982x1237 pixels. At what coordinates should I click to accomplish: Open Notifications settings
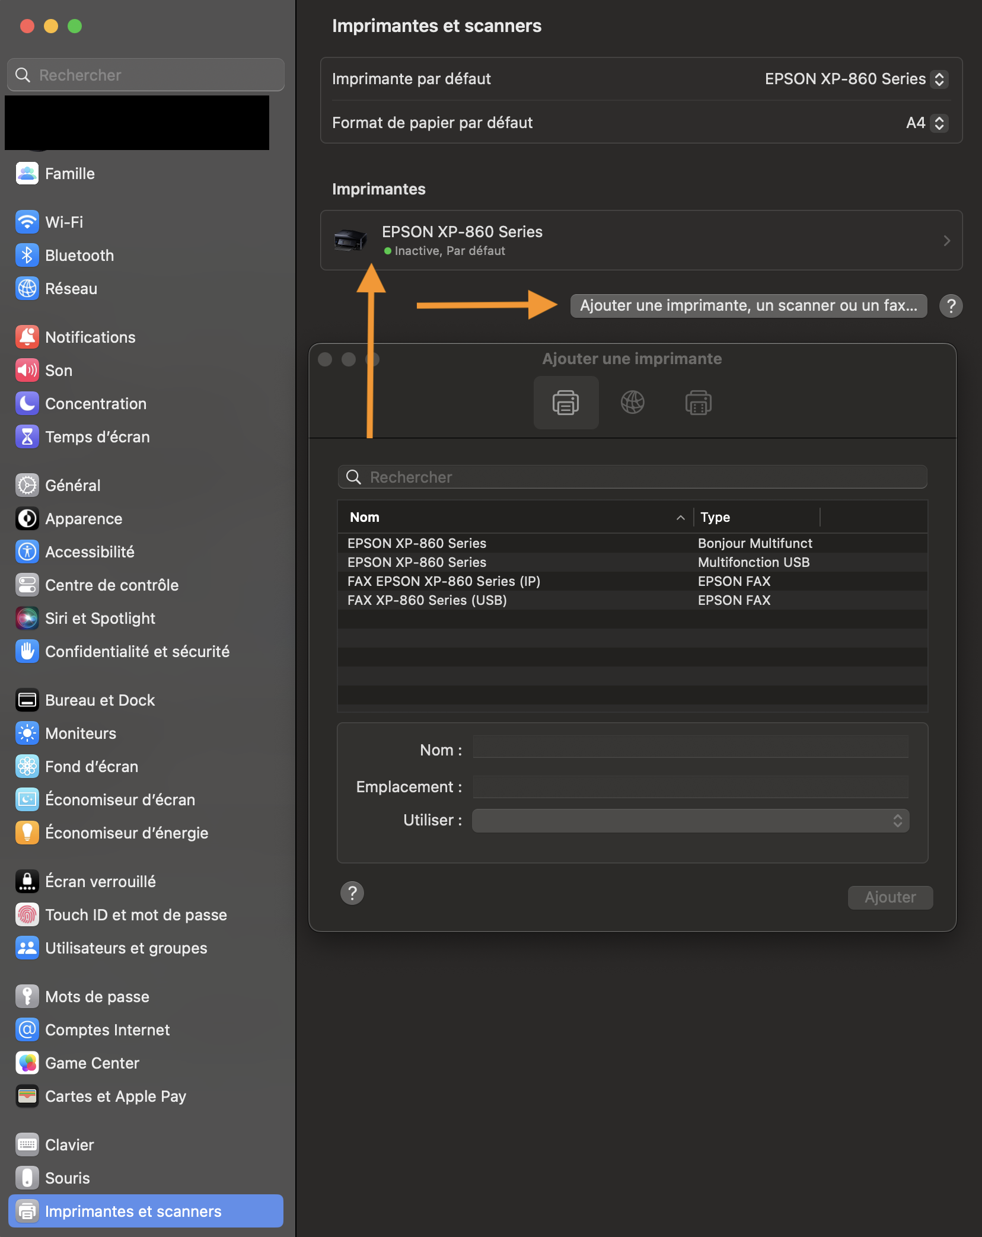[145, 337]
